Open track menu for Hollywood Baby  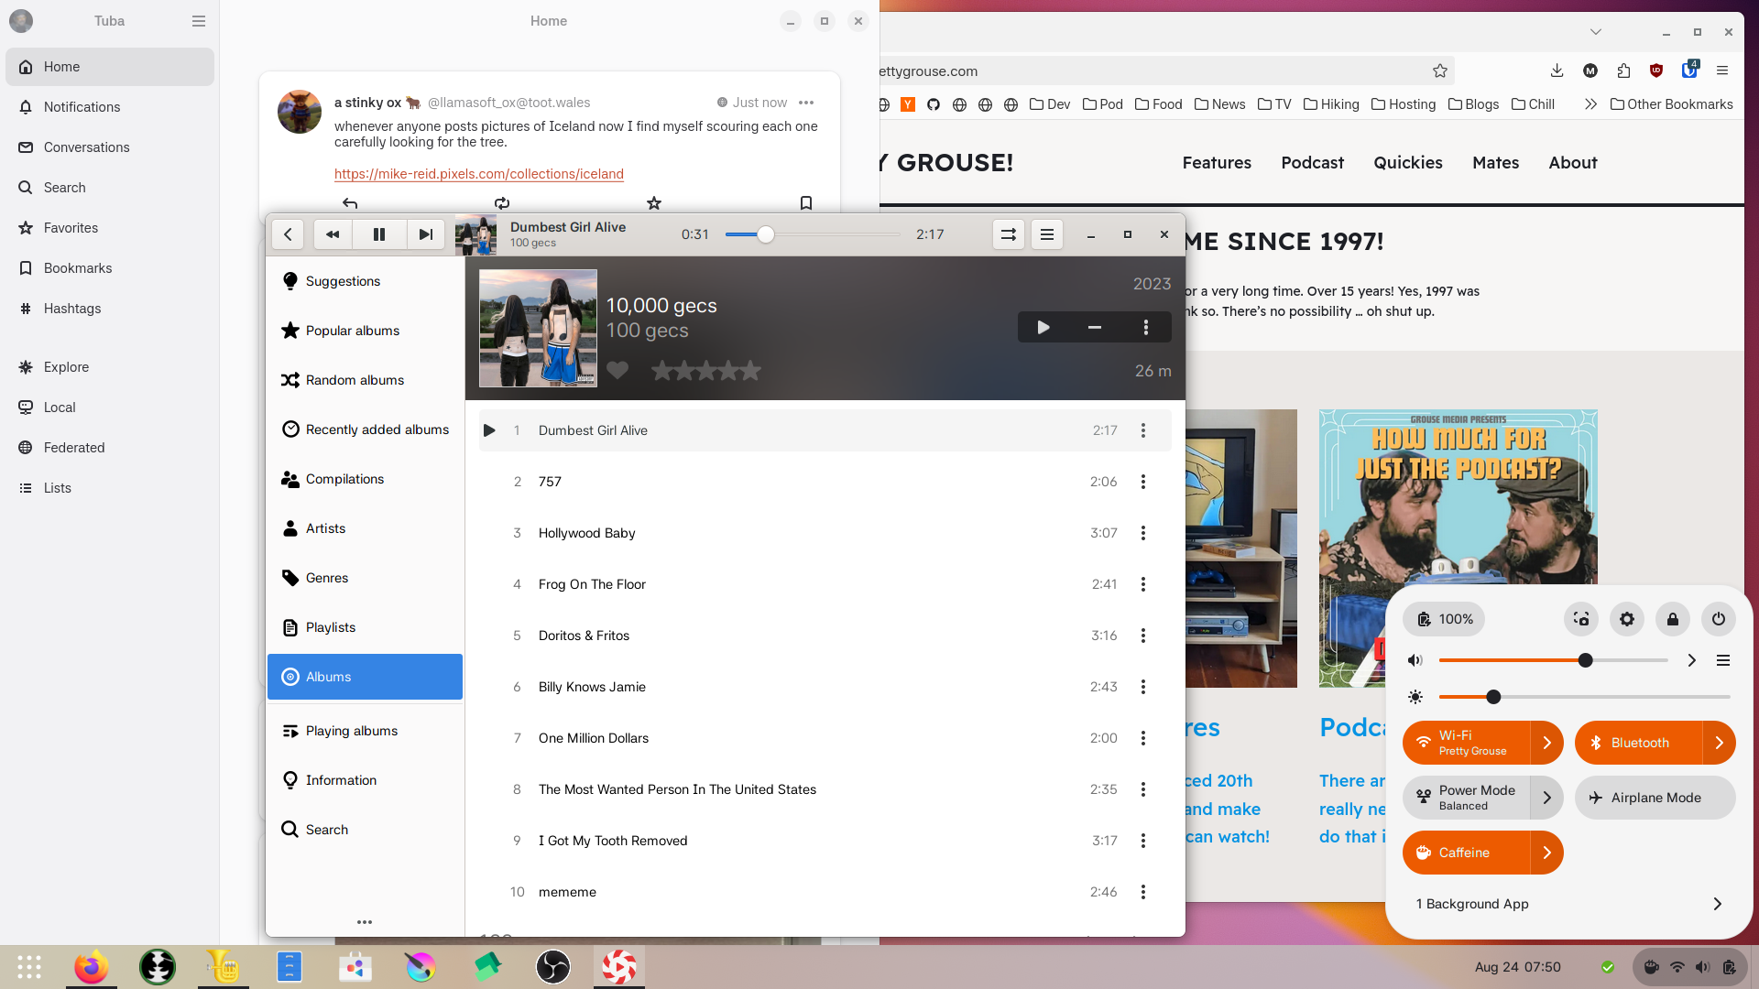pyautogui.click(x=1143, y=533)
